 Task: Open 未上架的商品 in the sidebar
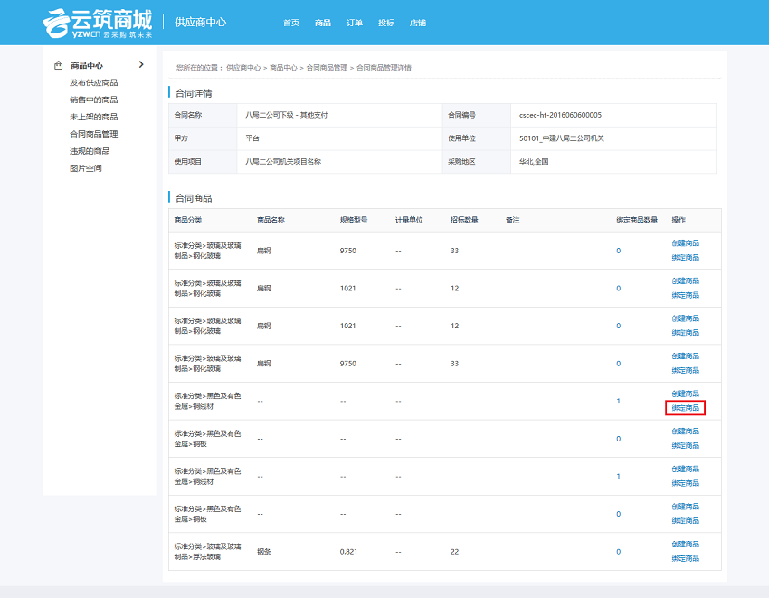tap(93, 117)
